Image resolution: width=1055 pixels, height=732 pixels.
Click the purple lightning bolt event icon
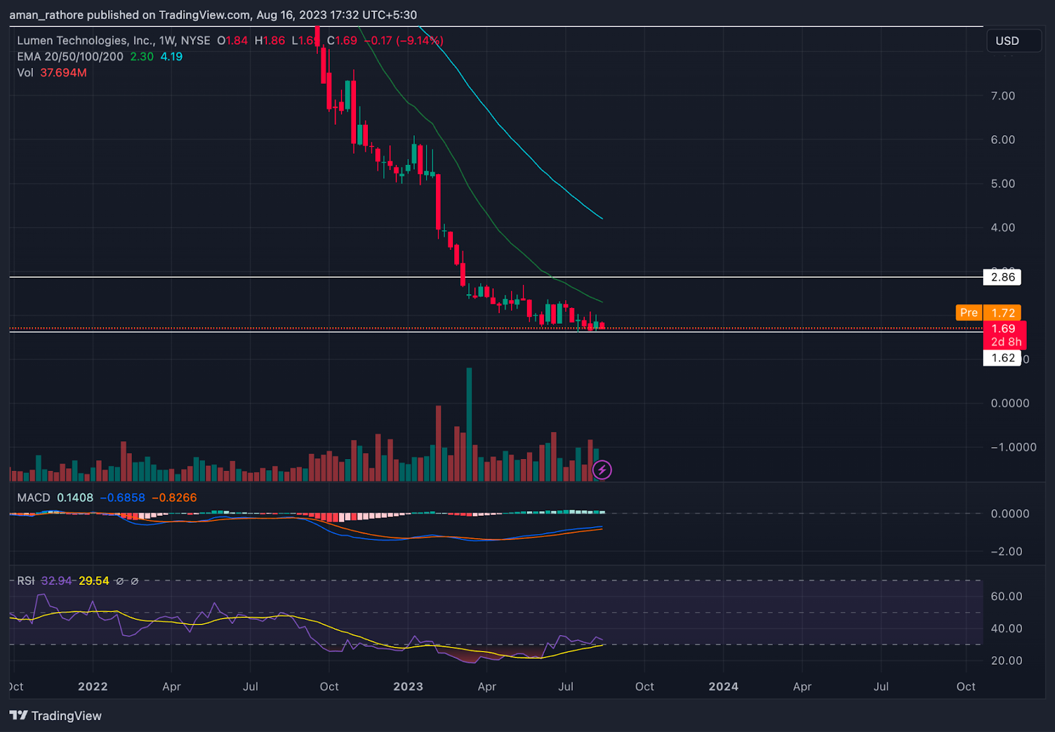click(x=602, y=470)
